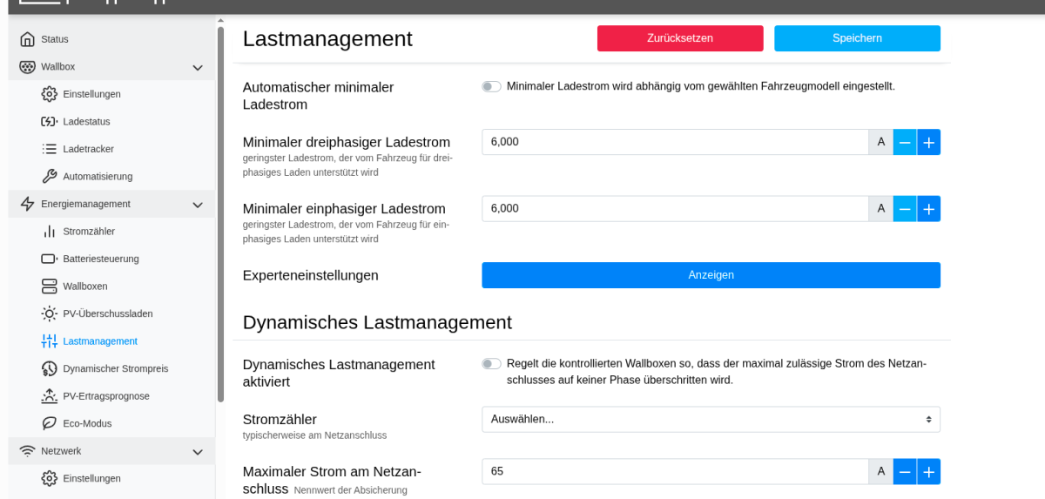Viewport: 1045px width, 499px height.
Task: Click the Eco-Modus leaf icon
Action: (x=50, y=423)
